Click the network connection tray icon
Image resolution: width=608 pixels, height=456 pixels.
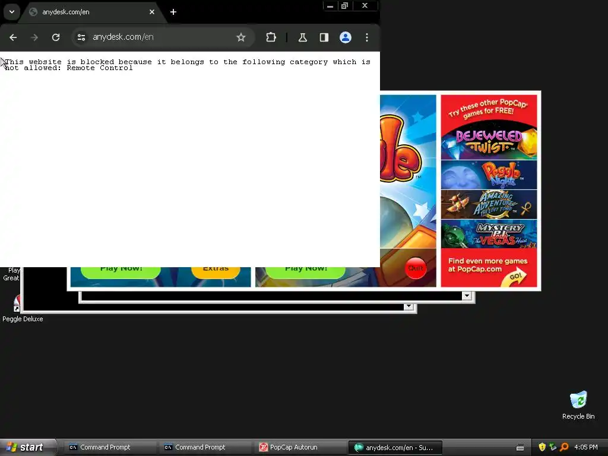(553, 448)
